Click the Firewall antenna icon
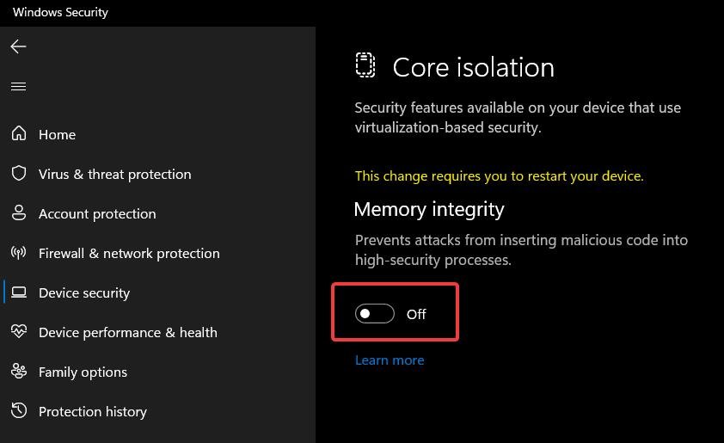 click(19, 253)
